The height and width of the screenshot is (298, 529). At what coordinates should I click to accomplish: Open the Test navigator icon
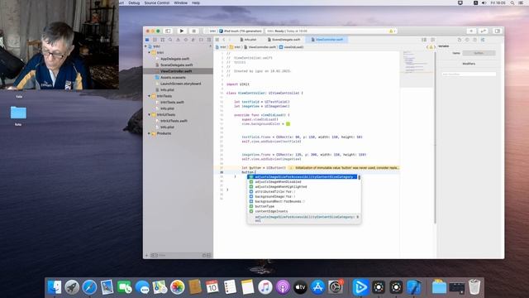pos(186,40)
